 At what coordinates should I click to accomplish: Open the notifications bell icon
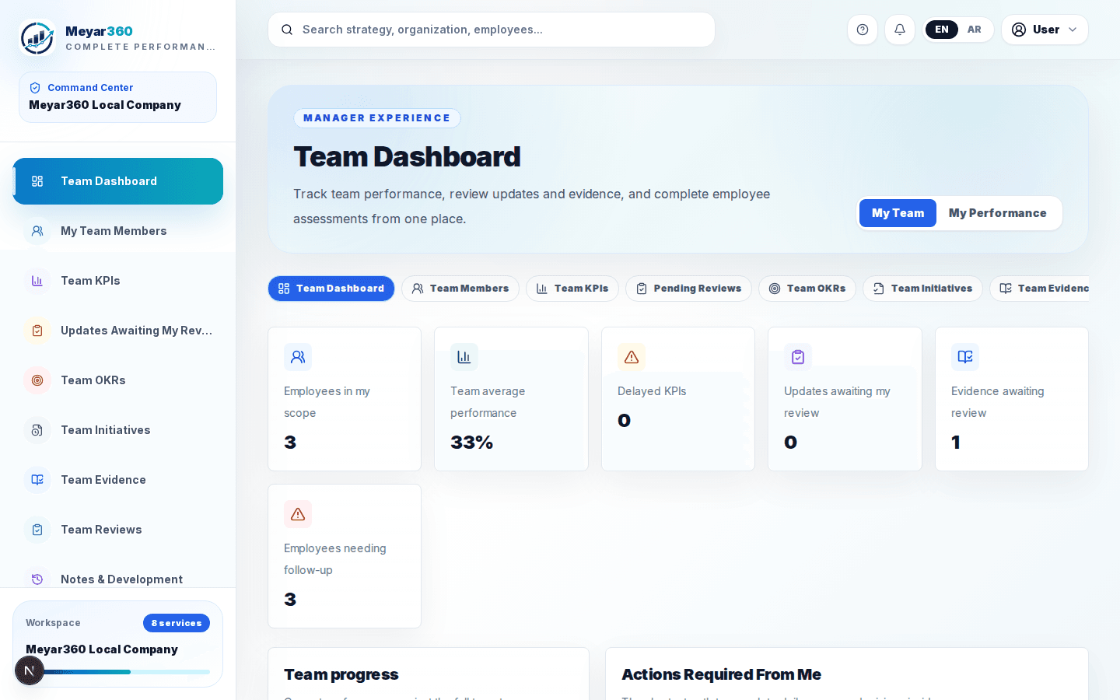point(900,30)
